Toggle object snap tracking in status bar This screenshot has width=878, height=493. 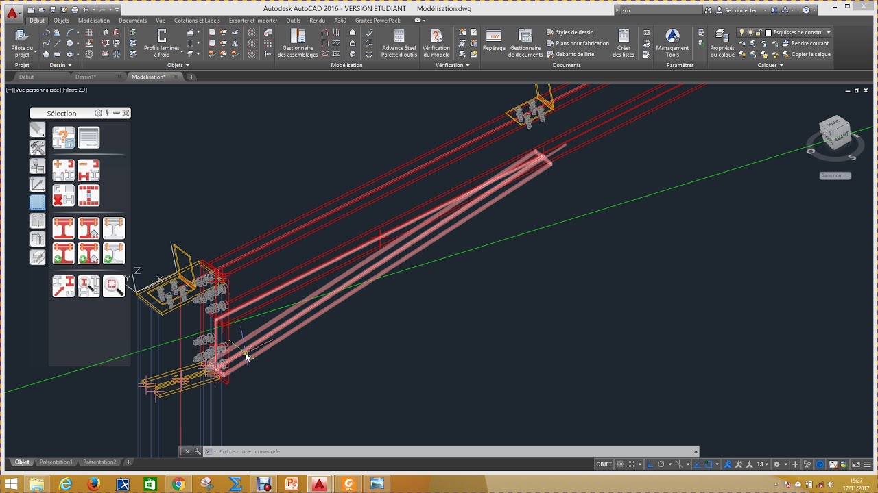(x=697, y=464)
